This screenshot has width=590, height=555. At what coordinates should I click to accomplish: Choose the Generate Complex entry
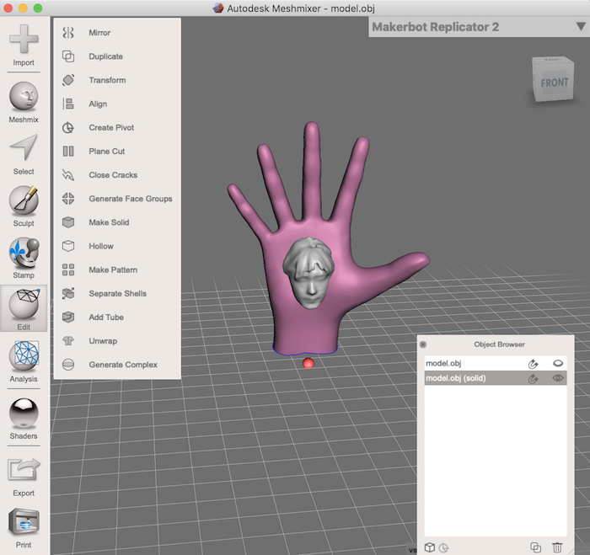pos(117,365)
